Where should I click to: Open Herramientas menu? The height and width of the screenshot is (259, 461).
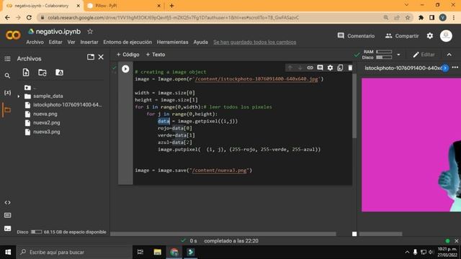pyautogui.click(x=172, y=42)
